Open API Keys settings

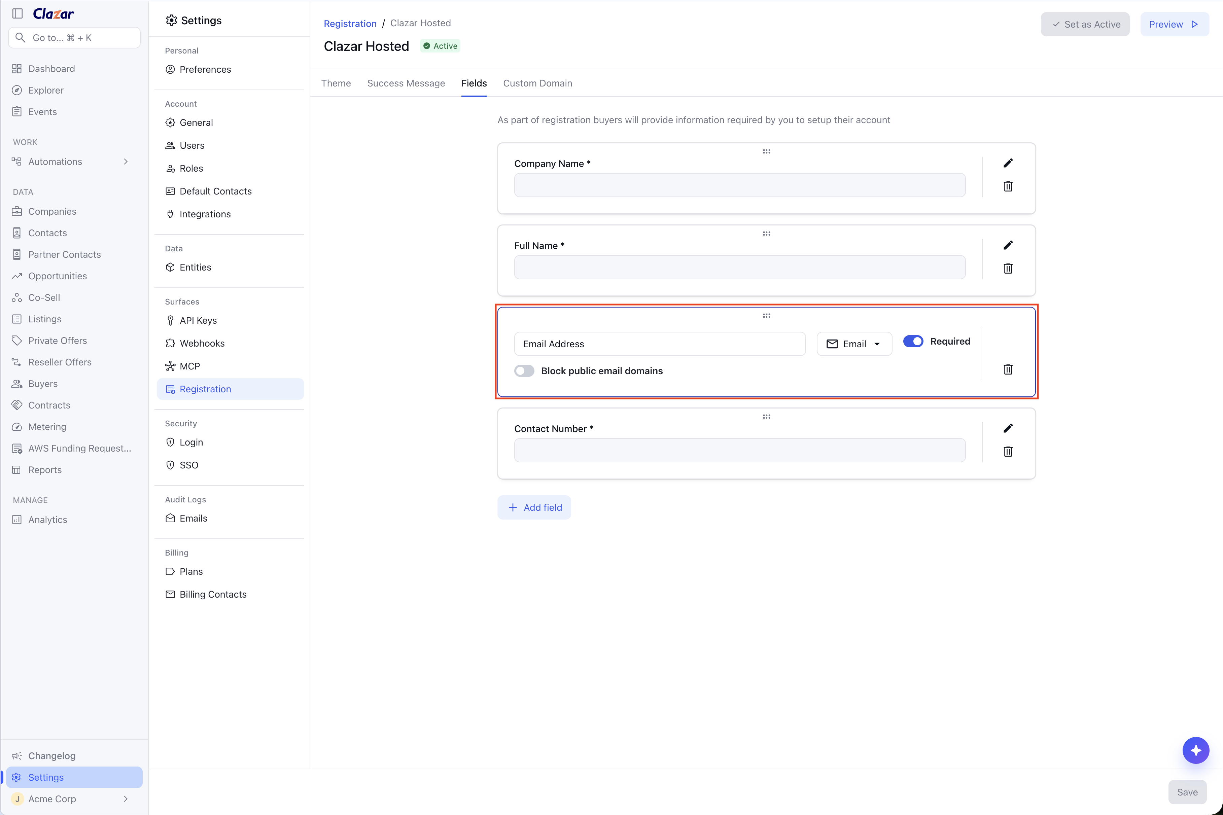(x=230, y=320)
